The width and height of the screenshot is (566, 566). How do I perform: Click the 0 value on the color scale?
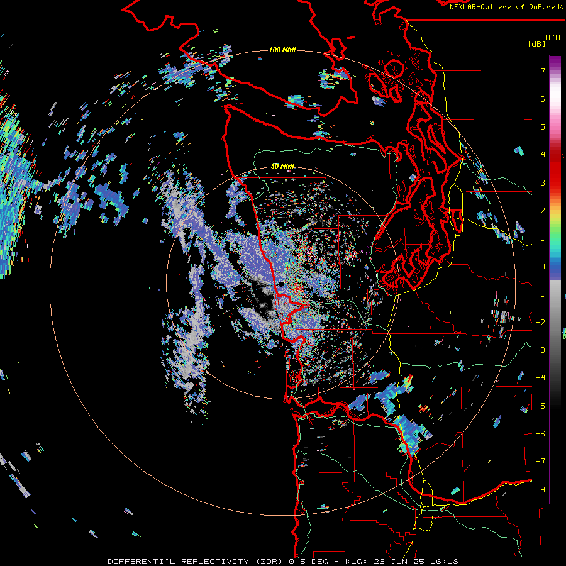(543, 267)
